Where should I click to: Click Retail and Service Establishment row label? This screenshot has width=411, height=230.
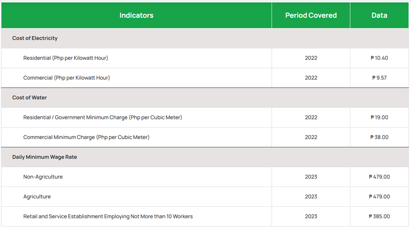point(108,217)
